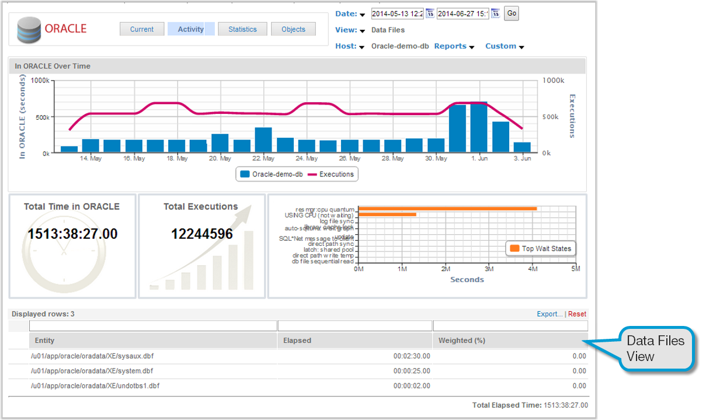Click the blue Oracle-demo-db legend swatch
Image resolution: width=706 pixels, height=420 pixels.
(x=245, y=174)
